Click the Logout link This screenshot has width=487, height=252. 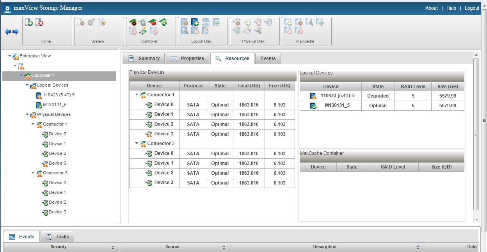472,8
